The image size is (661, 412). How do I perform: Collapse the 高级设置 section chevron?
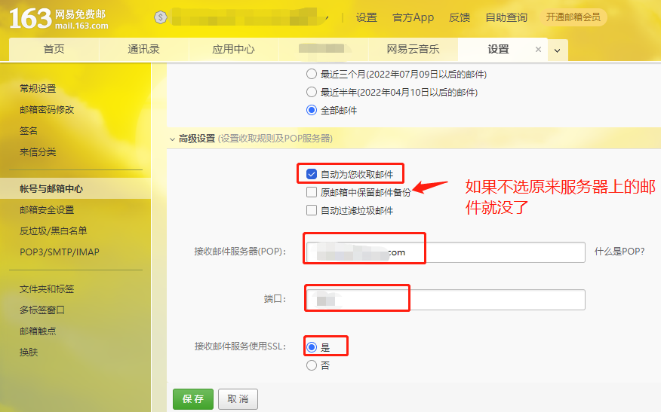(x=172, y=139)
